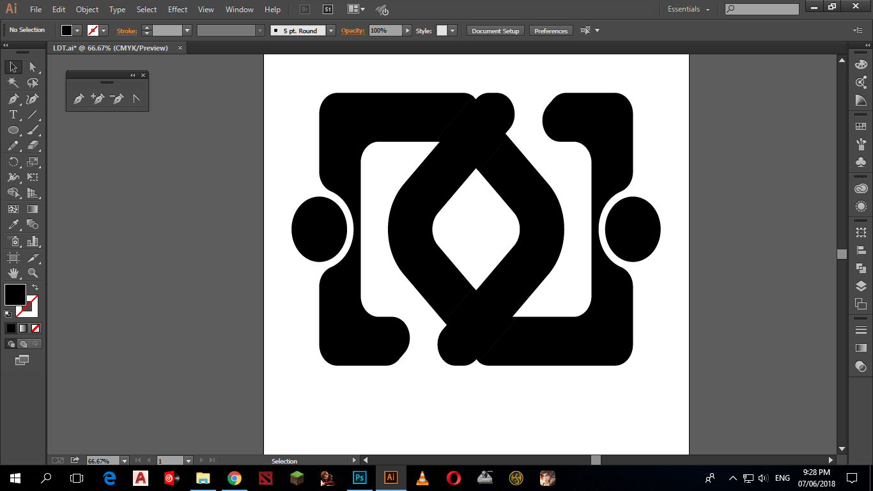Viewport: 873px width, 491px height.
Task: Select the Shape Builder tool
Action: [x=13, y=193]
